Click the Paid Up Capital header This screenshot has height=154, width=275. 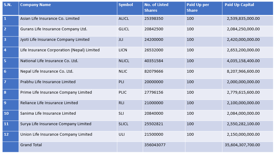click(x=239, y=5)
